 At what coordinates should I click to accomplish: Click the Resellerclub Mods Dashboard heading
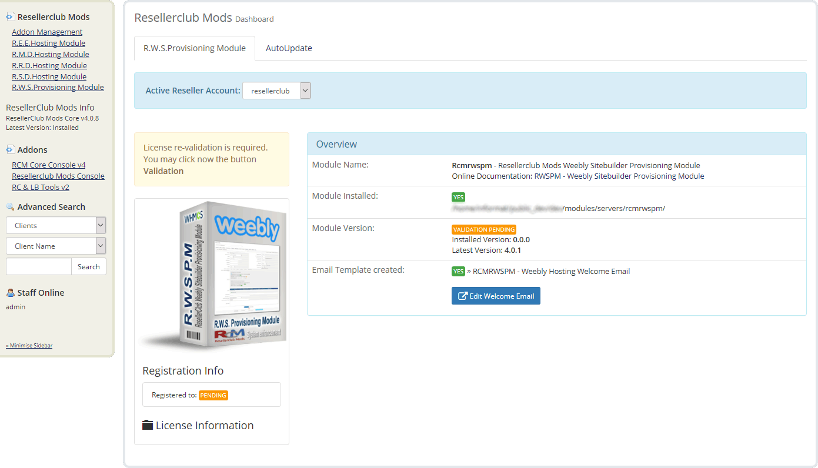tap(204, 18)
